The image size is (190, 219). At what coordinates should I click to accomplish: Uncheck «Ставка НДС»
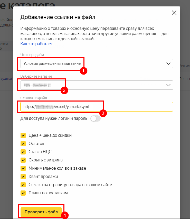click(x=23, y=152)
